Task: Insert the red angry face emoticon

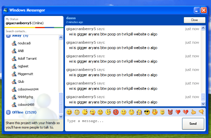Action: pos(116,112)
